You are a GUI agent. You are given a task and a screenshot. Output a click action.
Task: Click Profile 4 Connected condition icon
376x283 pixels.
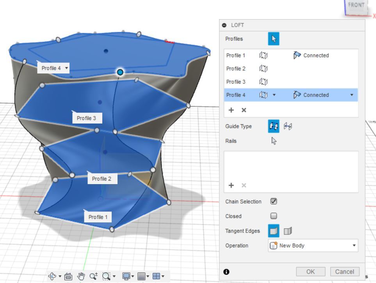click(297, 95)
